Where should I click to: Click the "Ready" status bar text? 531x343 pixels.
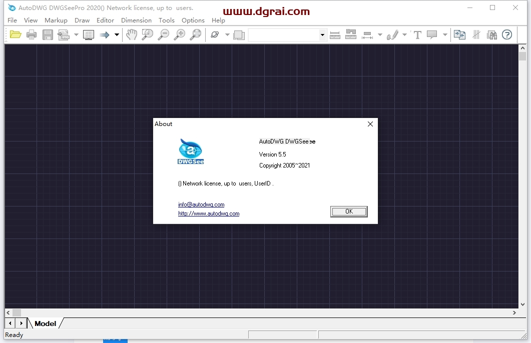click(x=14, y=335)
